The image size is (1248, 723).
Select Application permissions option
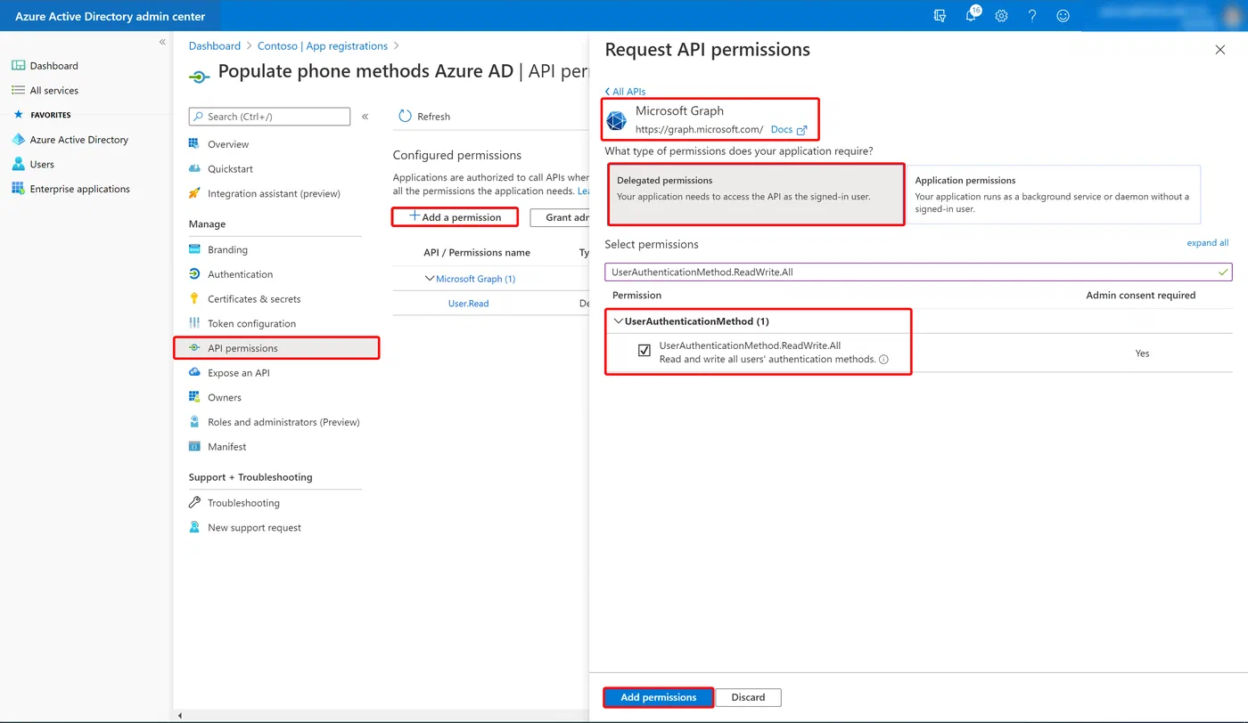point(1053,194)
